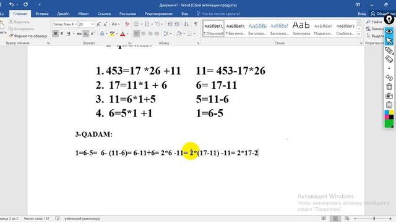Toggle Italic (К) formatting
396x222 pixels.
tap(62, 33)
